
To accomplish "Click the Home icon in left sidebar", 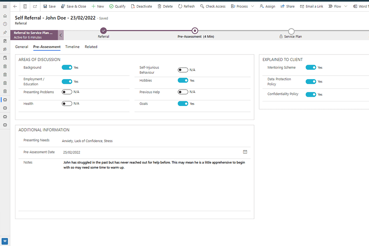I will click(5, 16).
